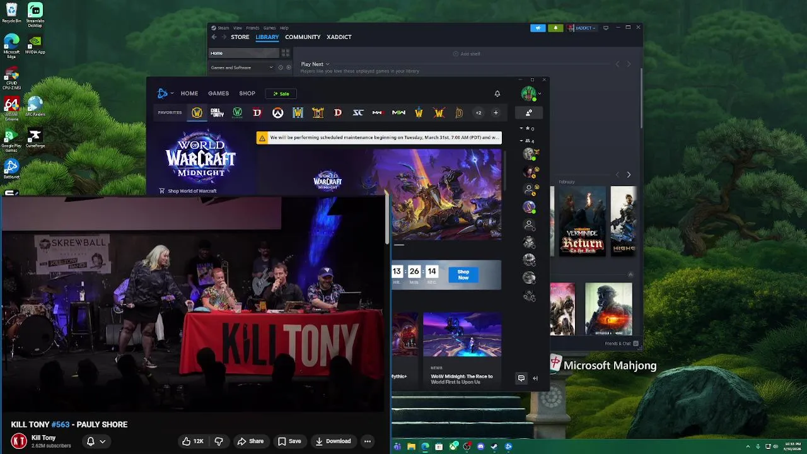The image size is (807, 454).
Task: Go back with Steam's back arrow
Action: 214,37
